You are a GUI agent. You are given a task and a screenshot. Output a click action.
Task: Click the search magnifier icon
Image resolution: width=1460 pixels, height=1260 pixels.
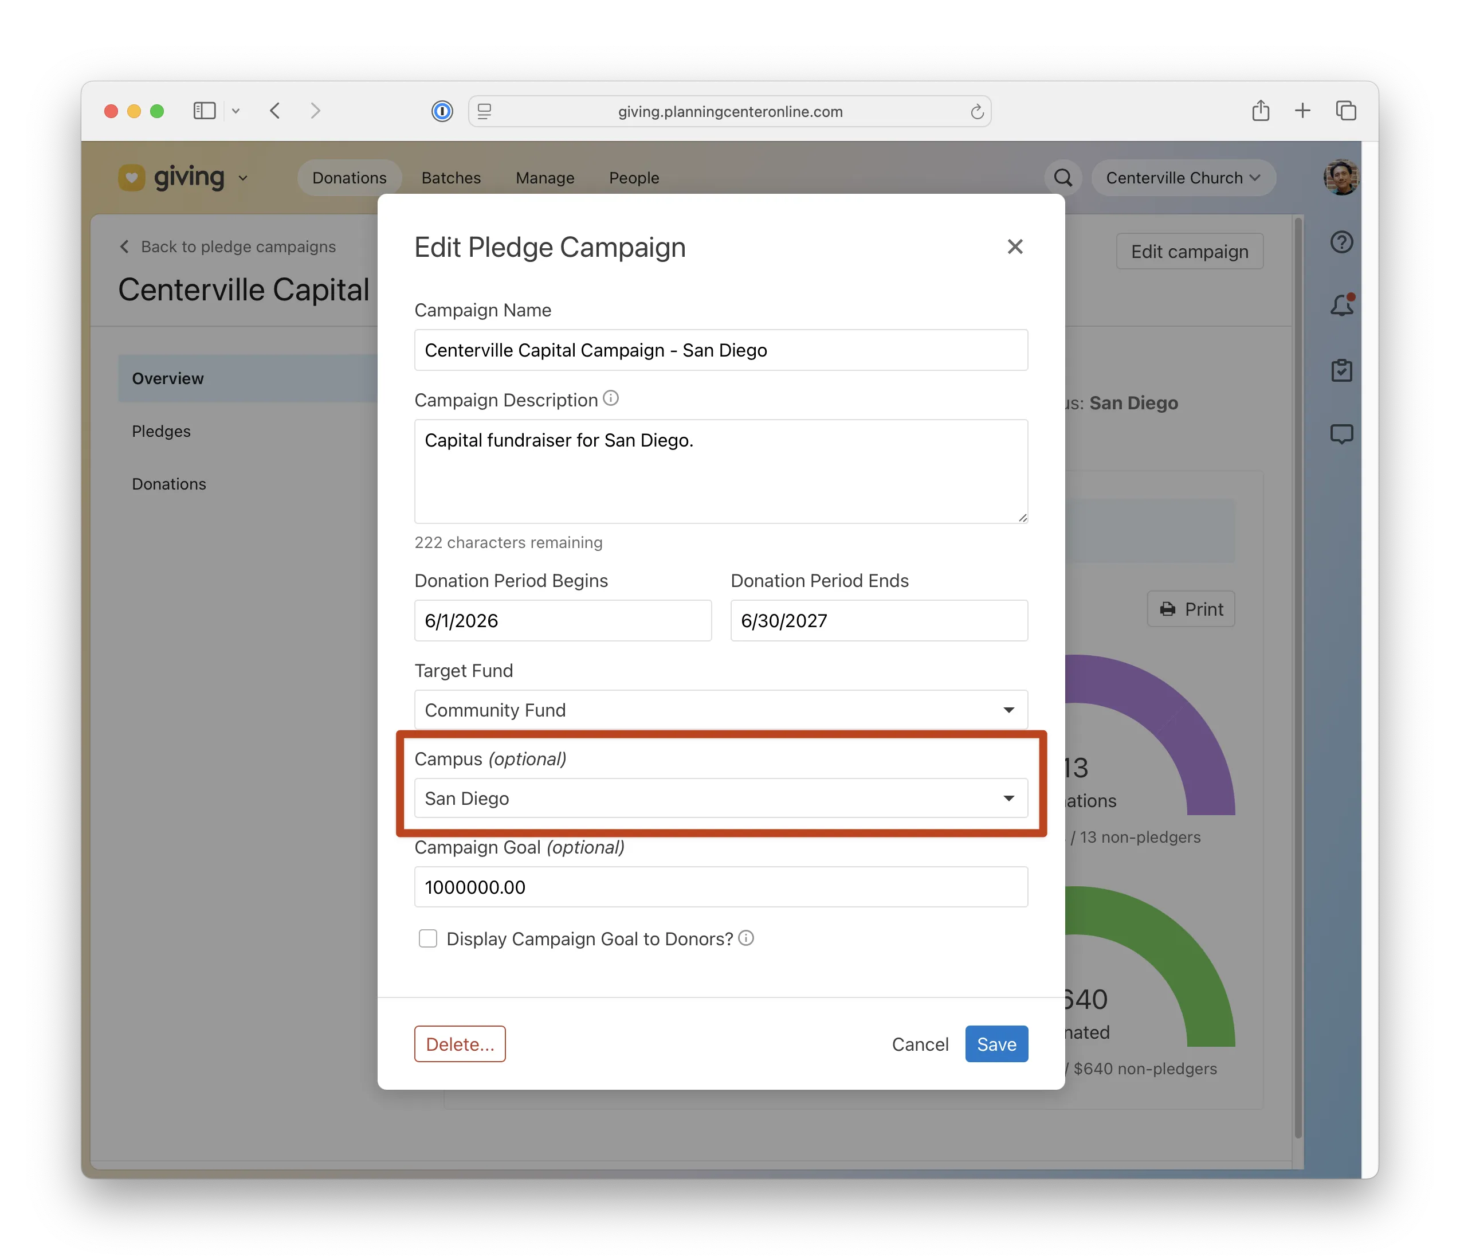pyautogui.click(x=1062, y=178)
